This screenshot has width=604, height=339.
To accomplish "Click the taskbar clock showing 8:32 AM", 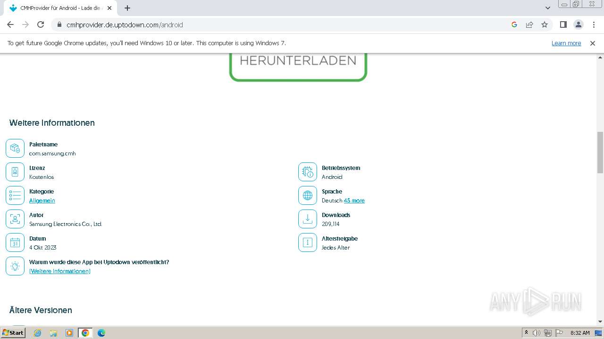I will pyautogui.click(x=580, y=333).
